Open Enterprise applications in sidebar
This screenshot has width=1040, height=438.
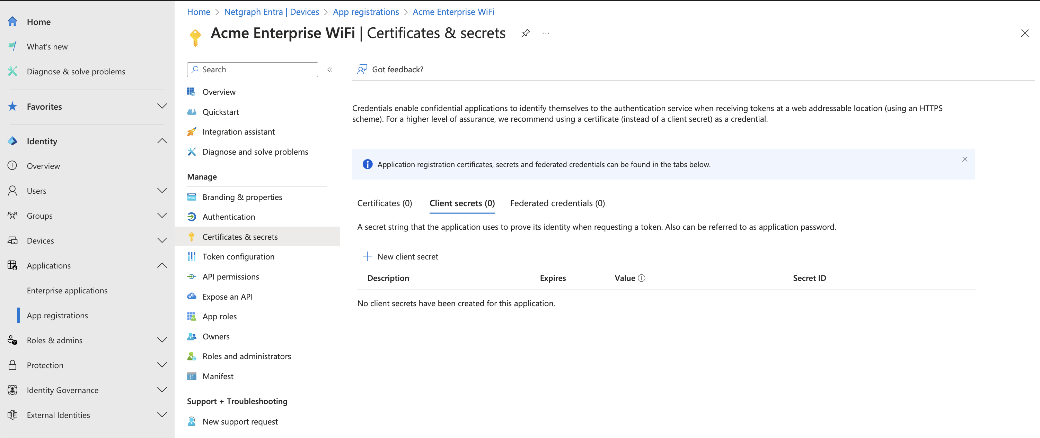click(67, 290)
